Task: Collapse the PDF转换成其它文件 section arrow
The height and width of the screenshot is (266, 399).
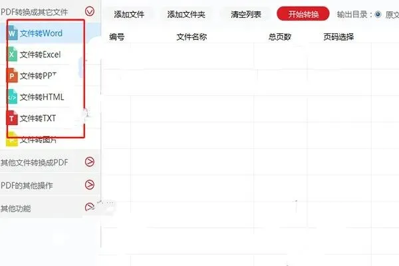Action: tap(90, 11)
